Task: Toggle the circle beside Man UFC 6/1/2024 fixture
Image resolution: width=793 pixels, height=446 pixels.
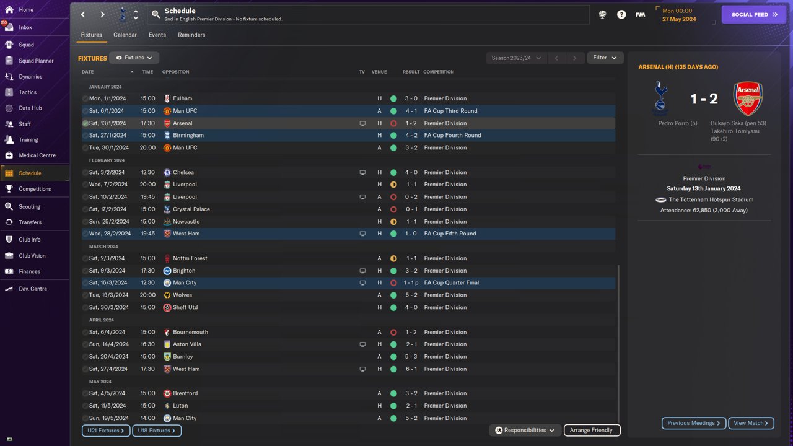Action: point(85,111)
